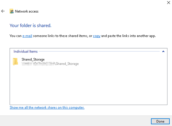Image resolution: width=172 pixels, height=126 pixels.
Task: Click empty area of shared items list
Action: (88, 85)
